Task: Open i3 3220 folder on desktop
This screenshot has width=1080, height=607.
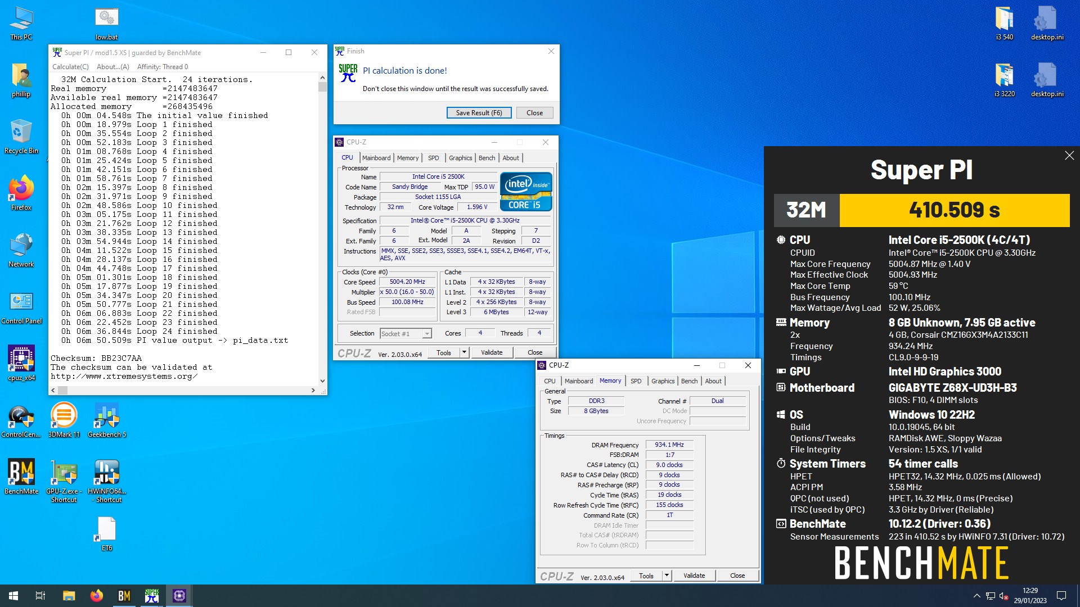Action: (x=1004, y=80)
